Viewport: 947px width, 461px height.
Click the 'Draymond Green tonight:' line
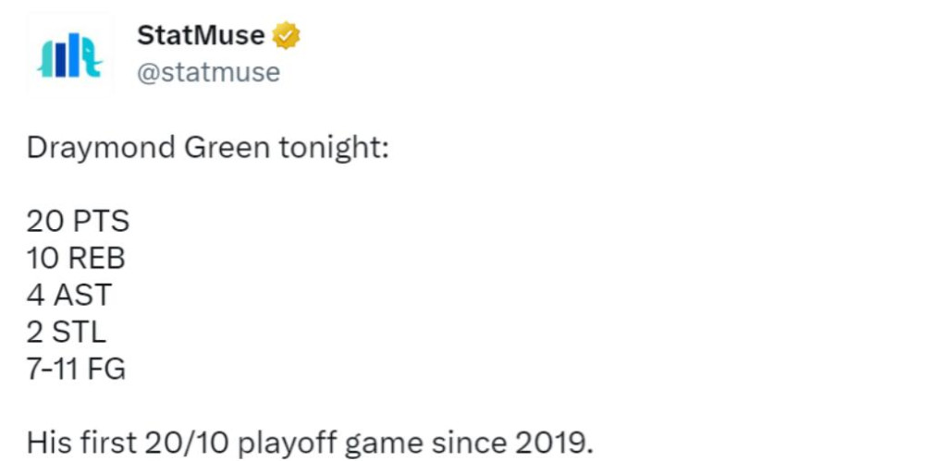click(207, 148)
